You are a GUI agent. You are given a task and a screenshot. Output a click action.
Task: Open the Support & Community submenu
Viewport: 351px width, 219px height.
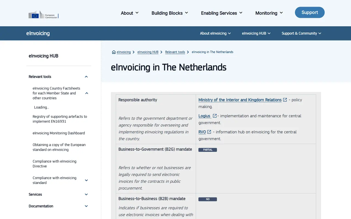point(301,33)
